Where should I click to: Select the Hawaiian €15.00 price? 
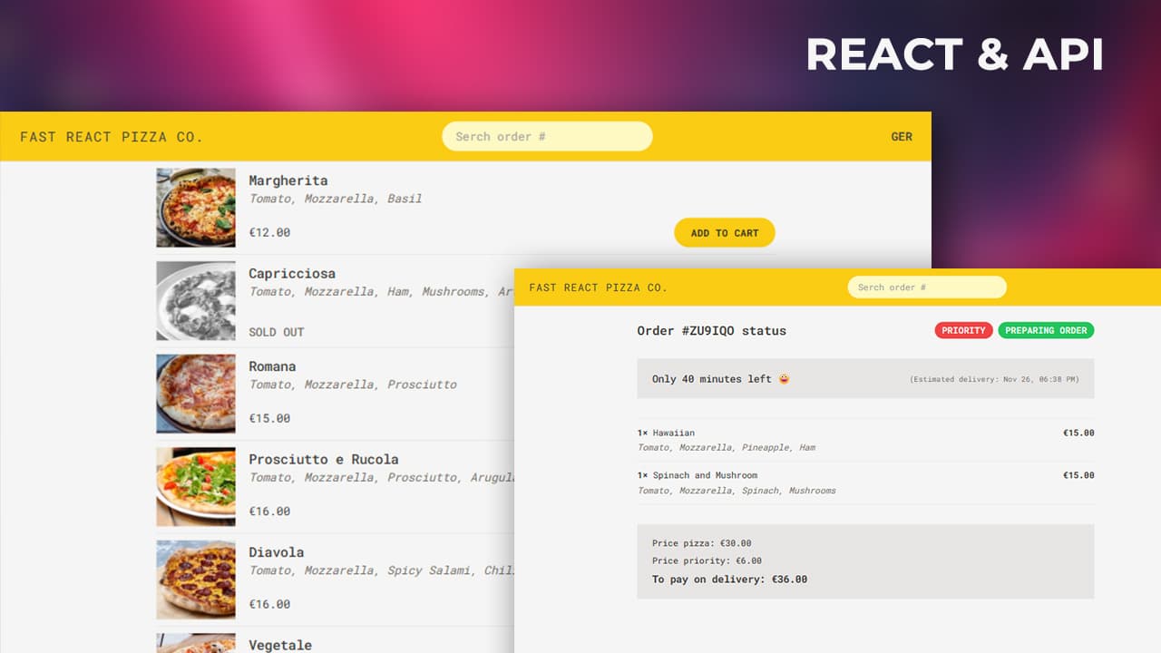tap(1078, 433)
